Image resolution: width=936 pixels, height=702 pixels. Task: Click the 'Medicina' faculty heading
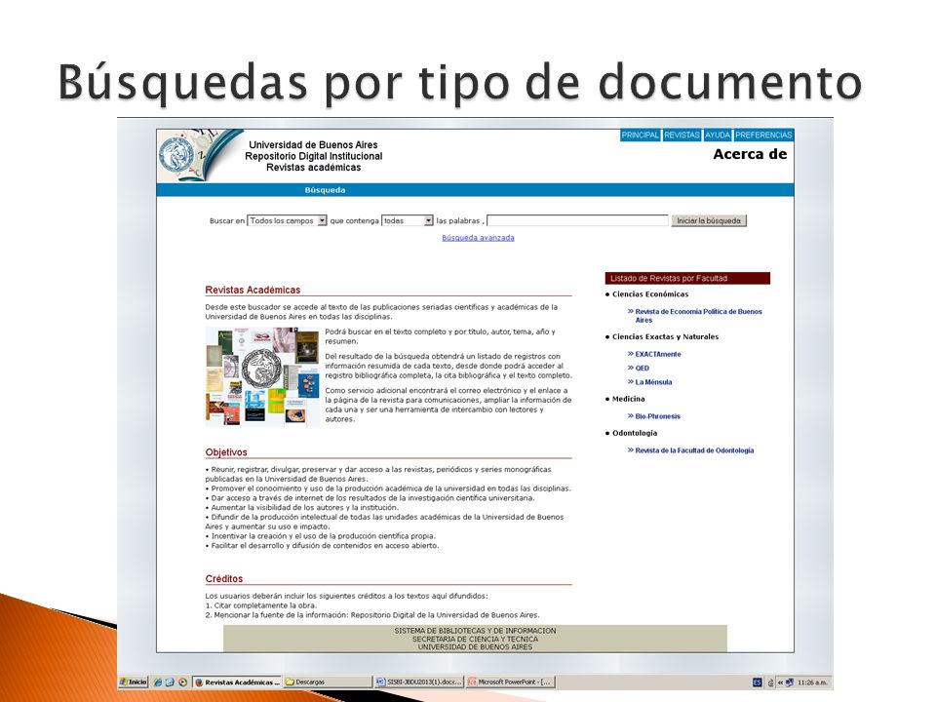click(628, 399)
